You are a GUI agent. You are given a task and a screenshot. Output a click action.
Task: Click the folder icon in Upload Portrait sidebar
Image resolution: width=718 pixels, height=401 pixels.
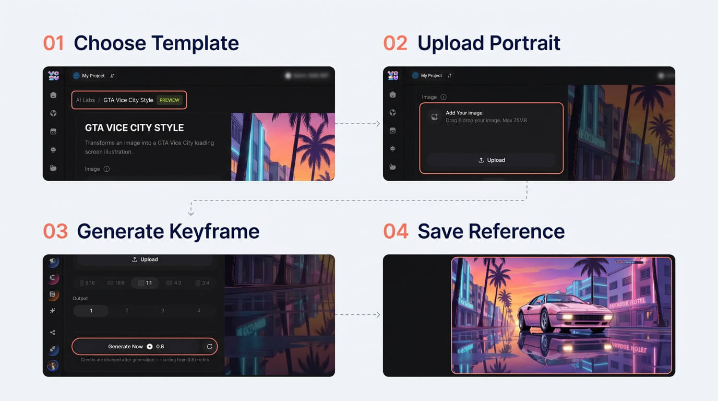(393, 167)
